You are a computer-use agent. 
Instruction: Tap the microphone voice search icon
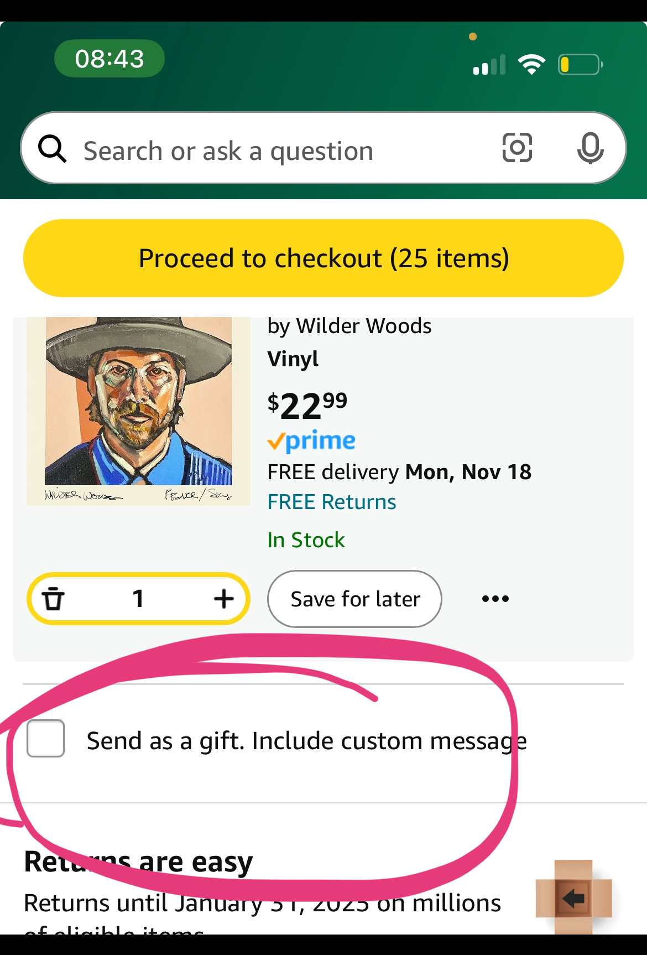click(x=591, y=148)
